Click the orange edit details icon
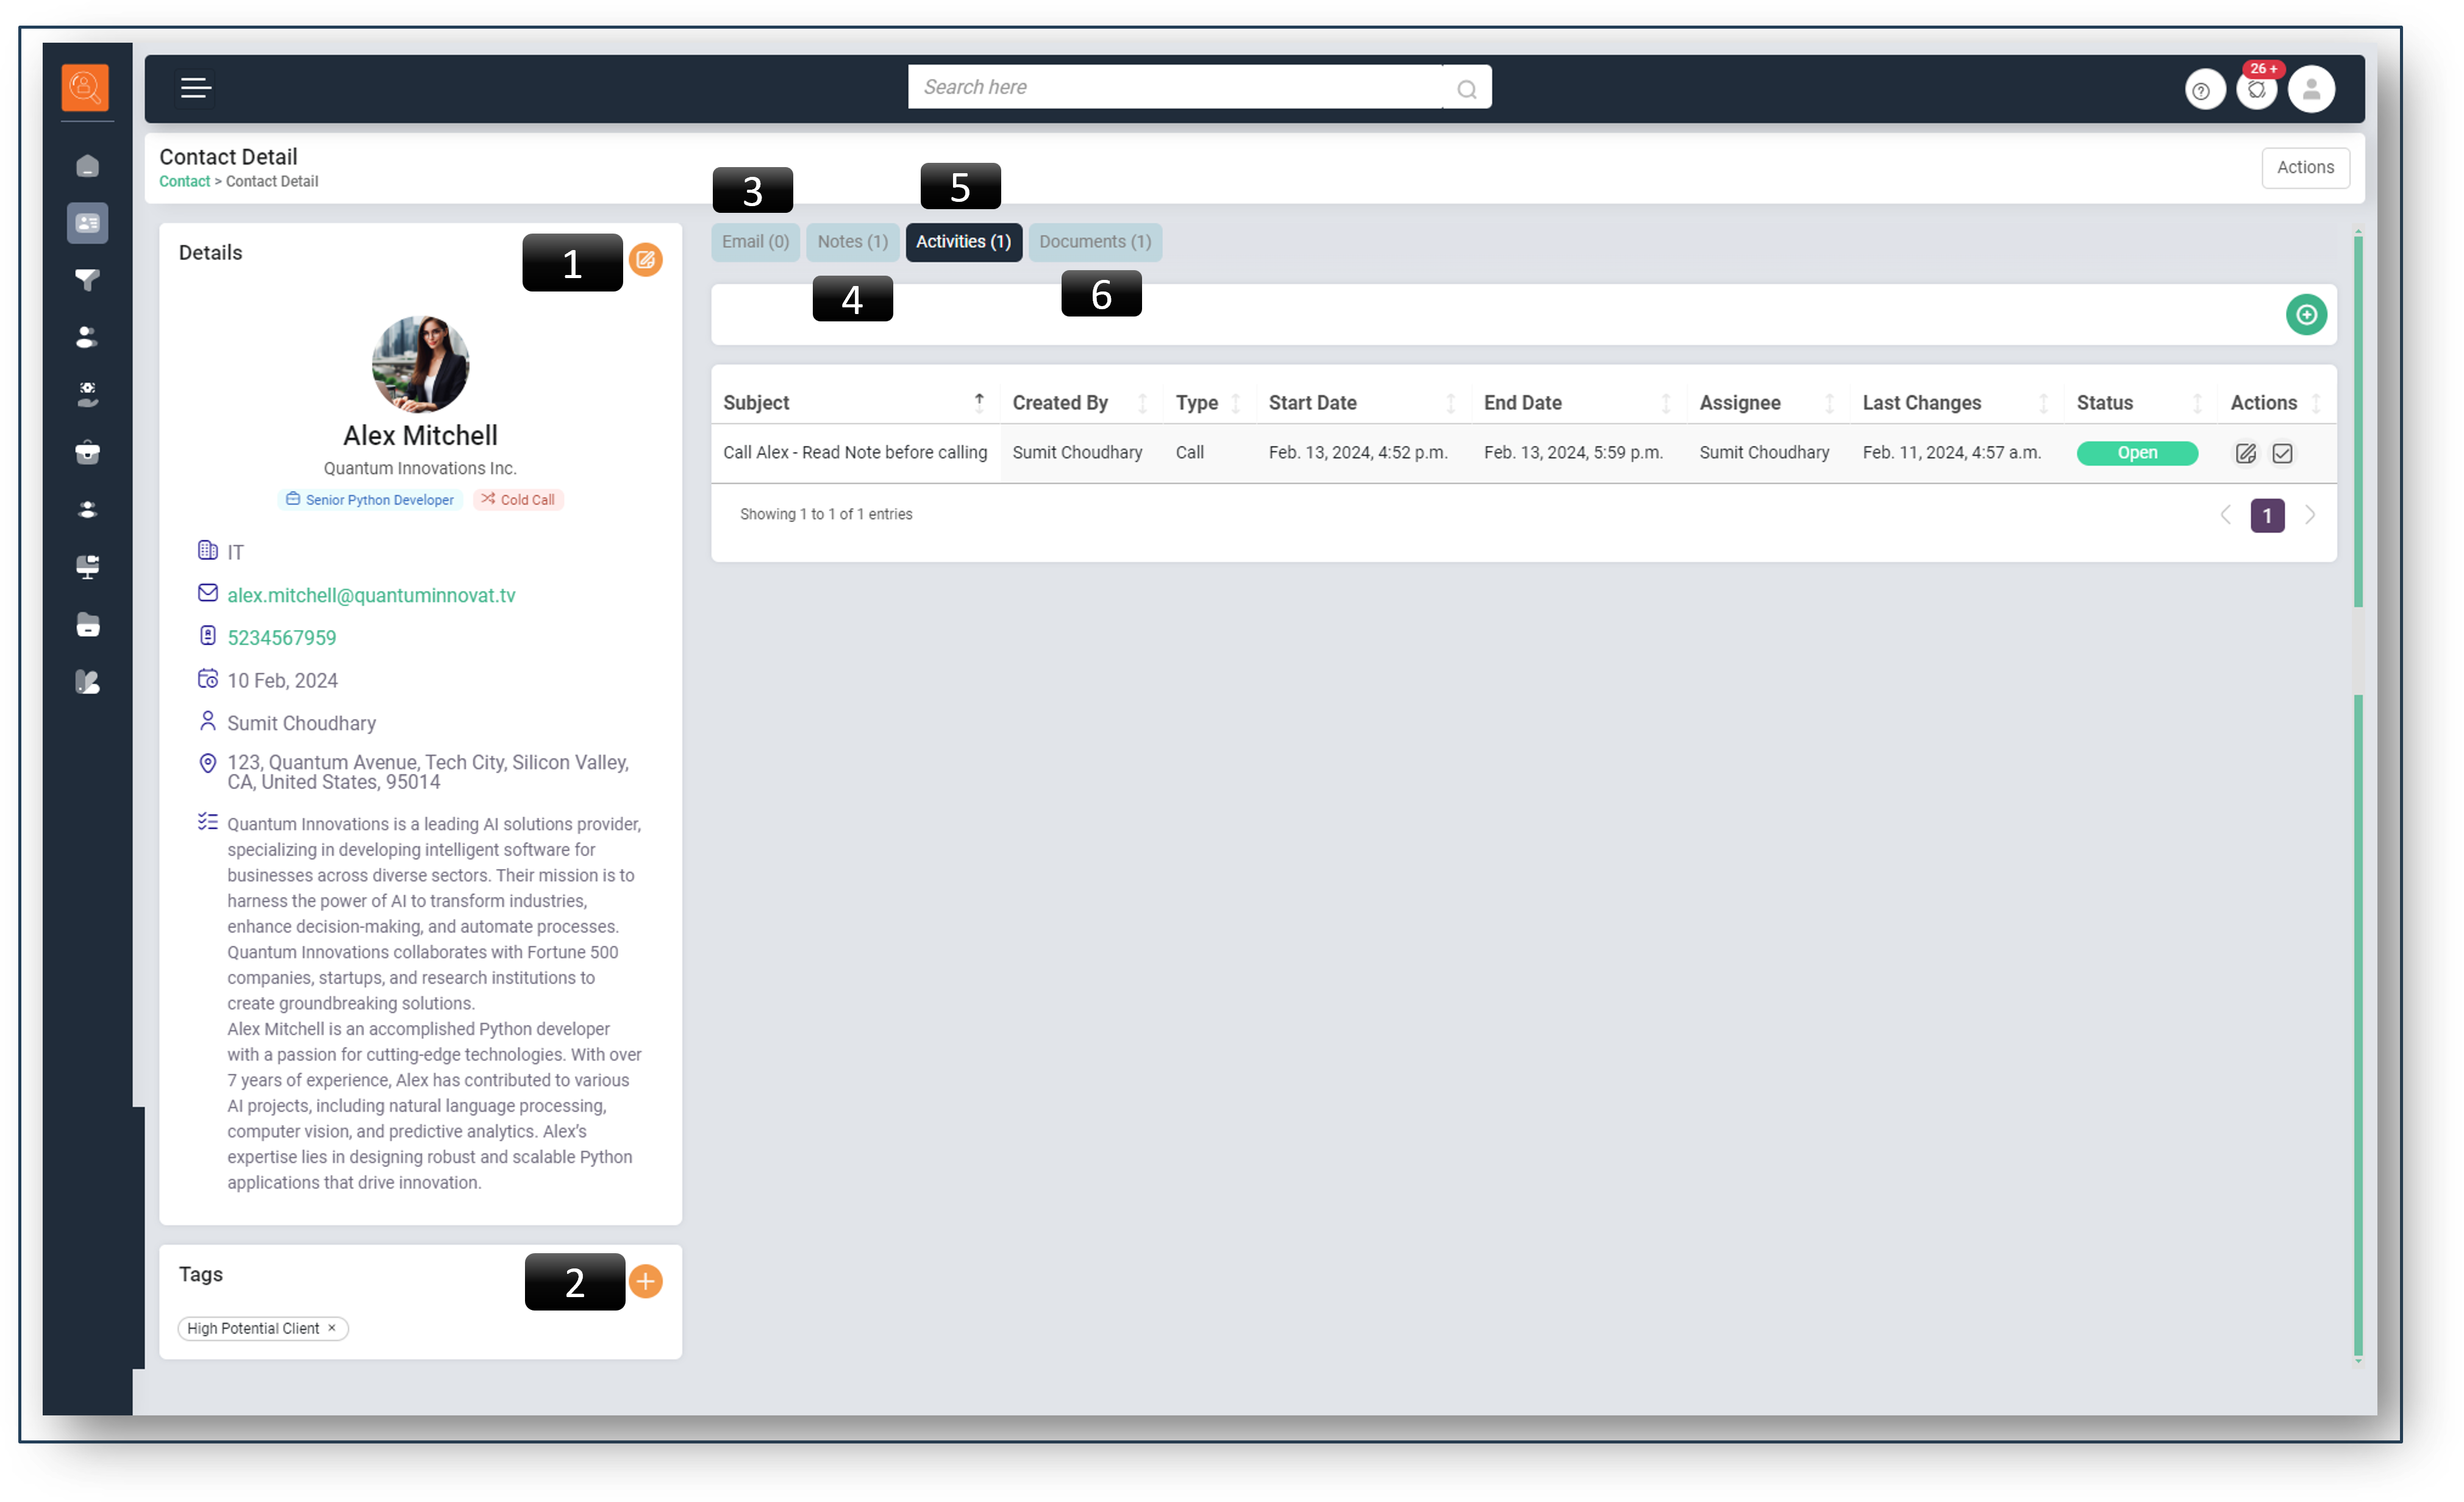The height and width of the screenshot is (1502, 2464). tap(645, 260)
